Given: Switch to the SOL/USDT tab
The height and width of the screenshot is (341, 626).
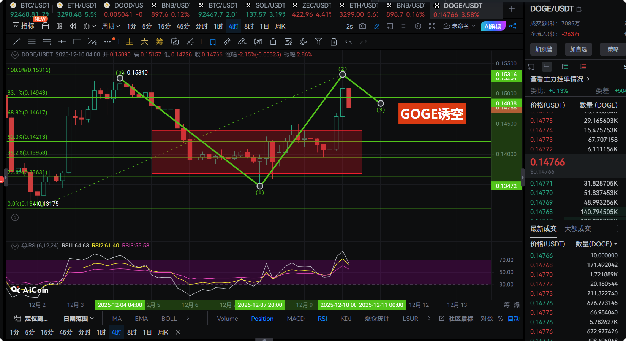Looking at the screenshot, I should (x=266, y=6).
